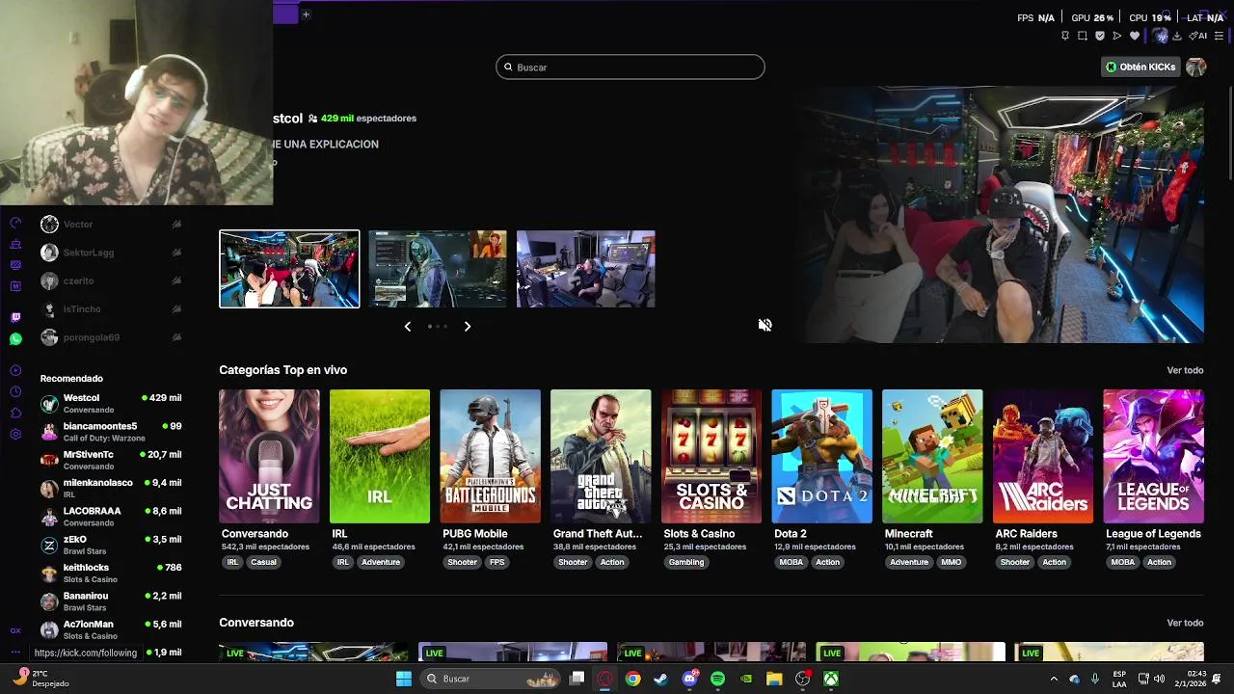Viewport: 1234px width, 694px height.
Task: Click the Gambling tag under Slots & Casino
Action: pyautogui.click(x=686, y=562)
